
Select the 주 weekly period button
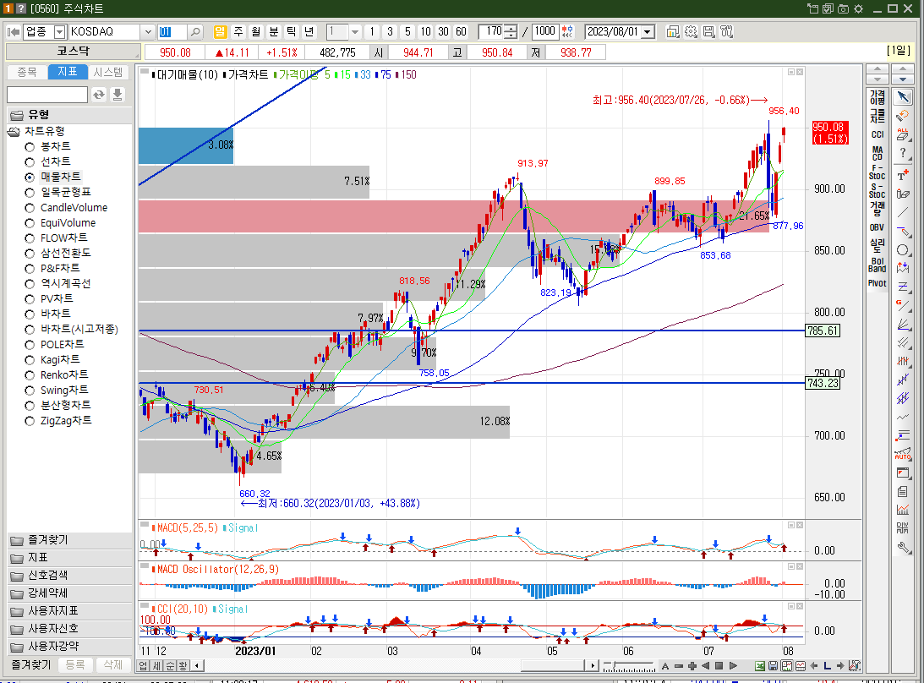tap(238, 32)
